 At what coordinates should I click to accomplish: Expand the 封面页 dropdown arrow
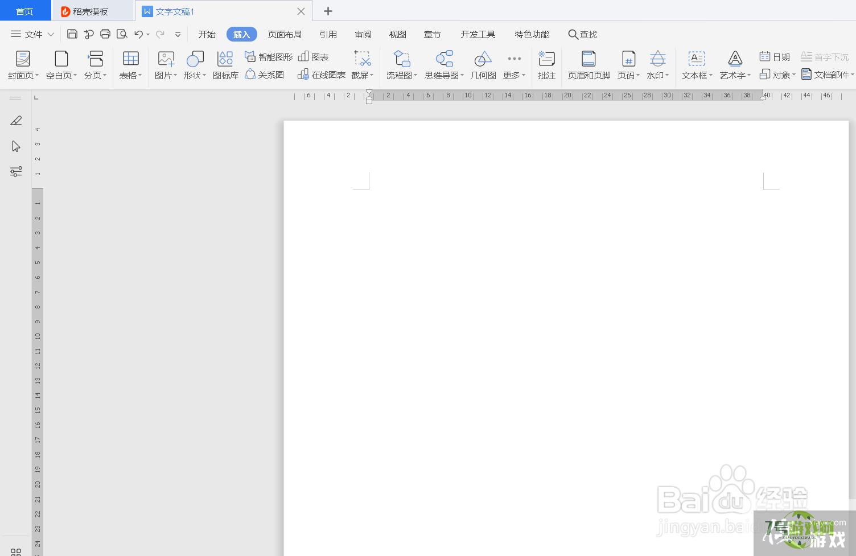pos(37,75)
